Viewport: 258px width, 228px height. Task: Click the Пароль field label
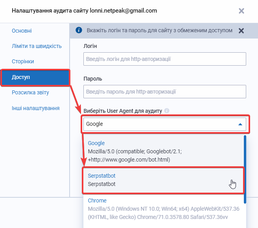coord(93,79)
